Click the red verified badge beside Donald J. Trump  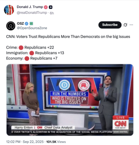coord(46,7)
